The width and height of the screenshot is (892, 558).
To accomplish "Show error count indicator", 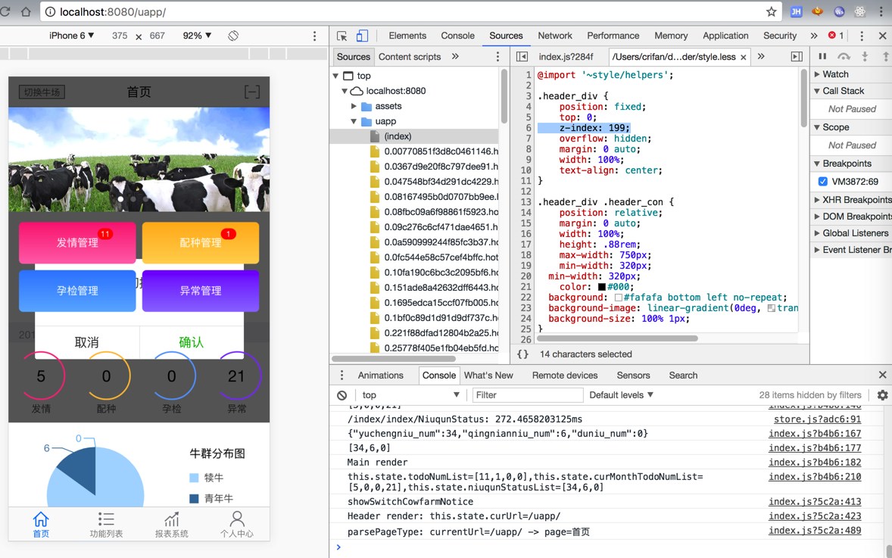I will 836,36.
